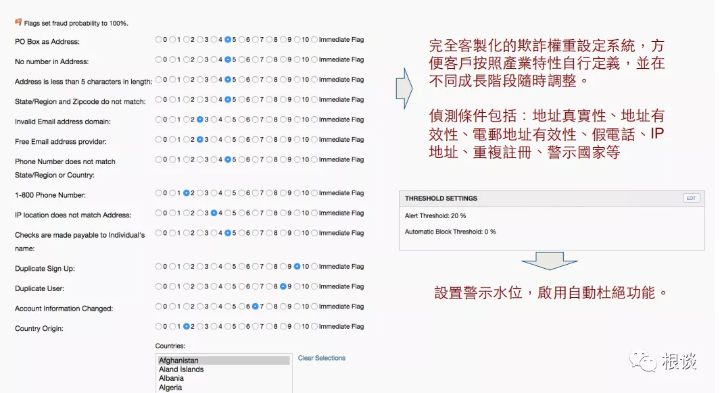
Task: Set PO Box as Address to Immediate Flag
Action: (314, 40)
